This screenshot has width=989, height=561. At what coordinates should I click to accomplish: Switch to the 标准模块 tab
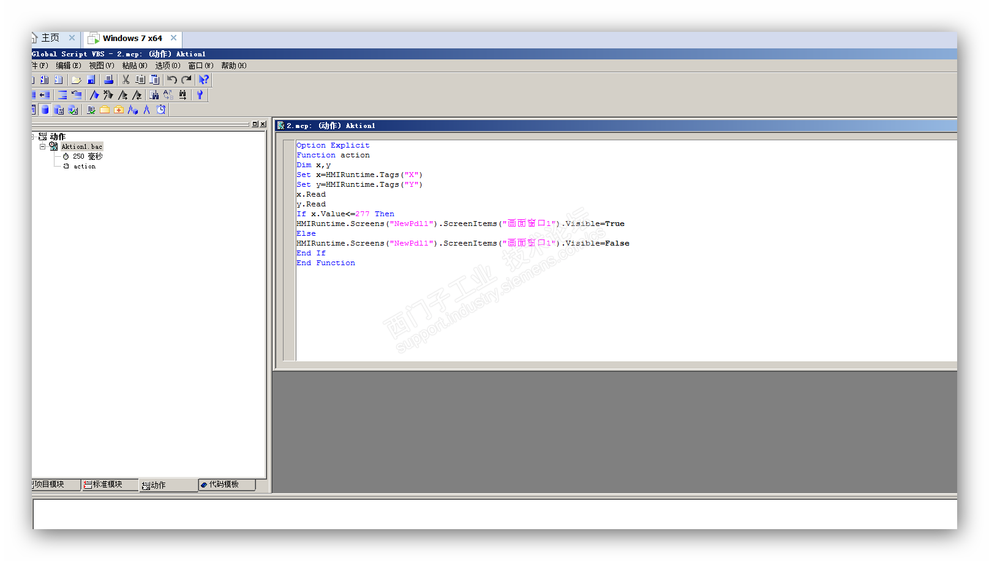coord(109,484)
